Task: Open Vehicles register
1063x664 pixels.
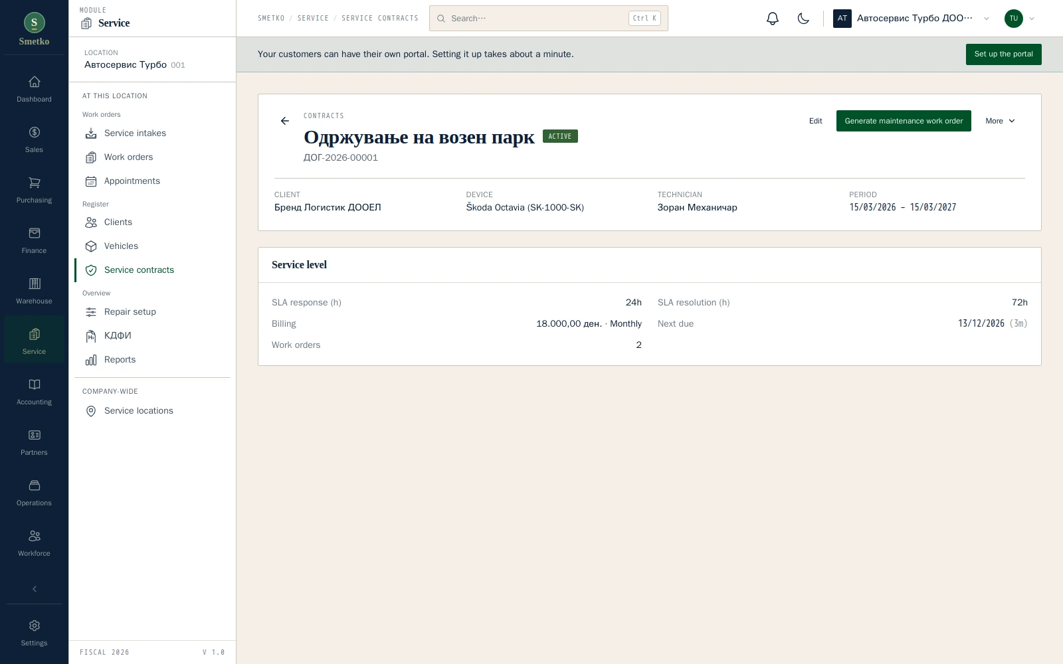Action: pos(152,246)
